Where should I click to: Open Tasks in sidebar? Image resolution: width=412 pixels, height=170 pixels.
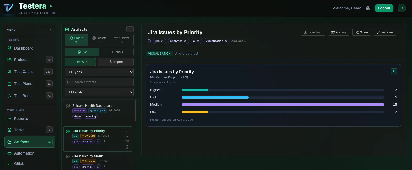30,130
